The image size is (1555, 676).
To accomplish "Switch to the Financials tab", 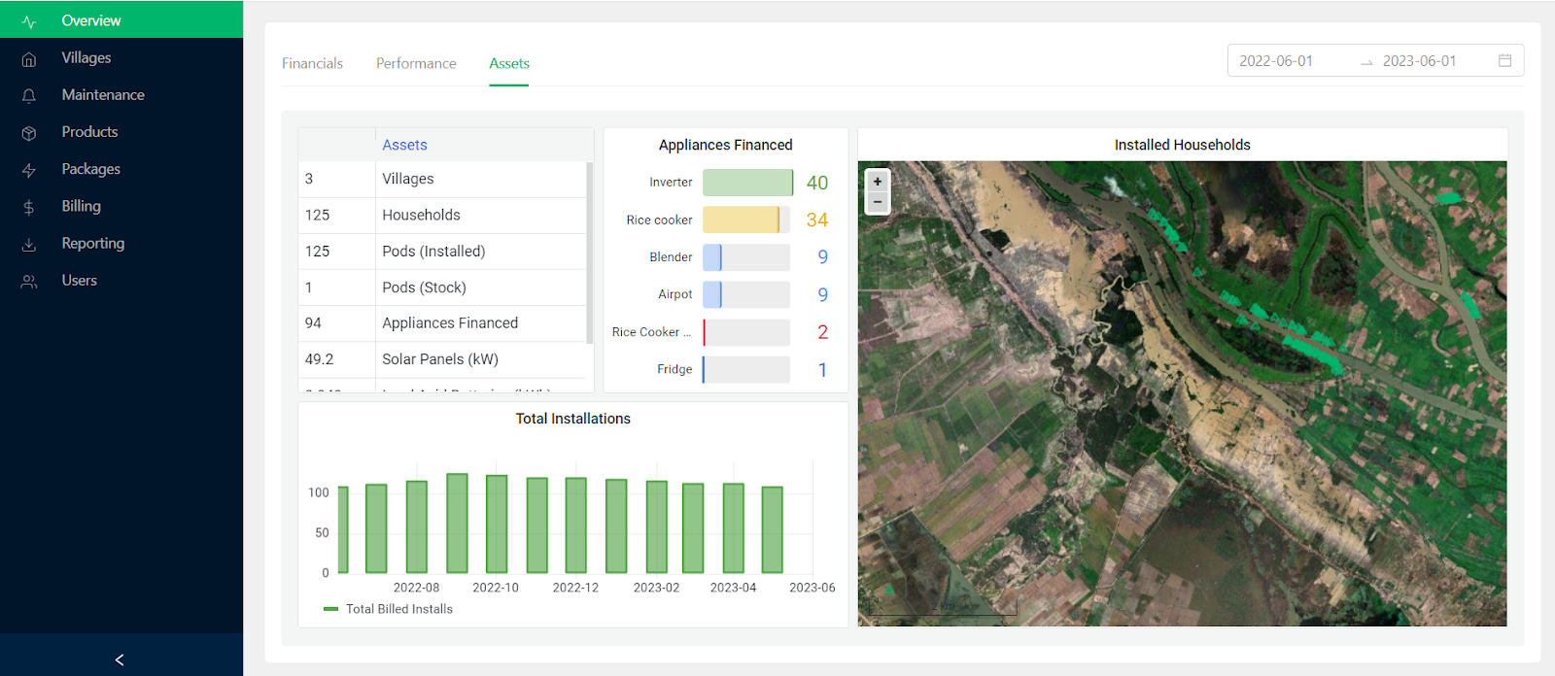I will (x=312, y=63).
